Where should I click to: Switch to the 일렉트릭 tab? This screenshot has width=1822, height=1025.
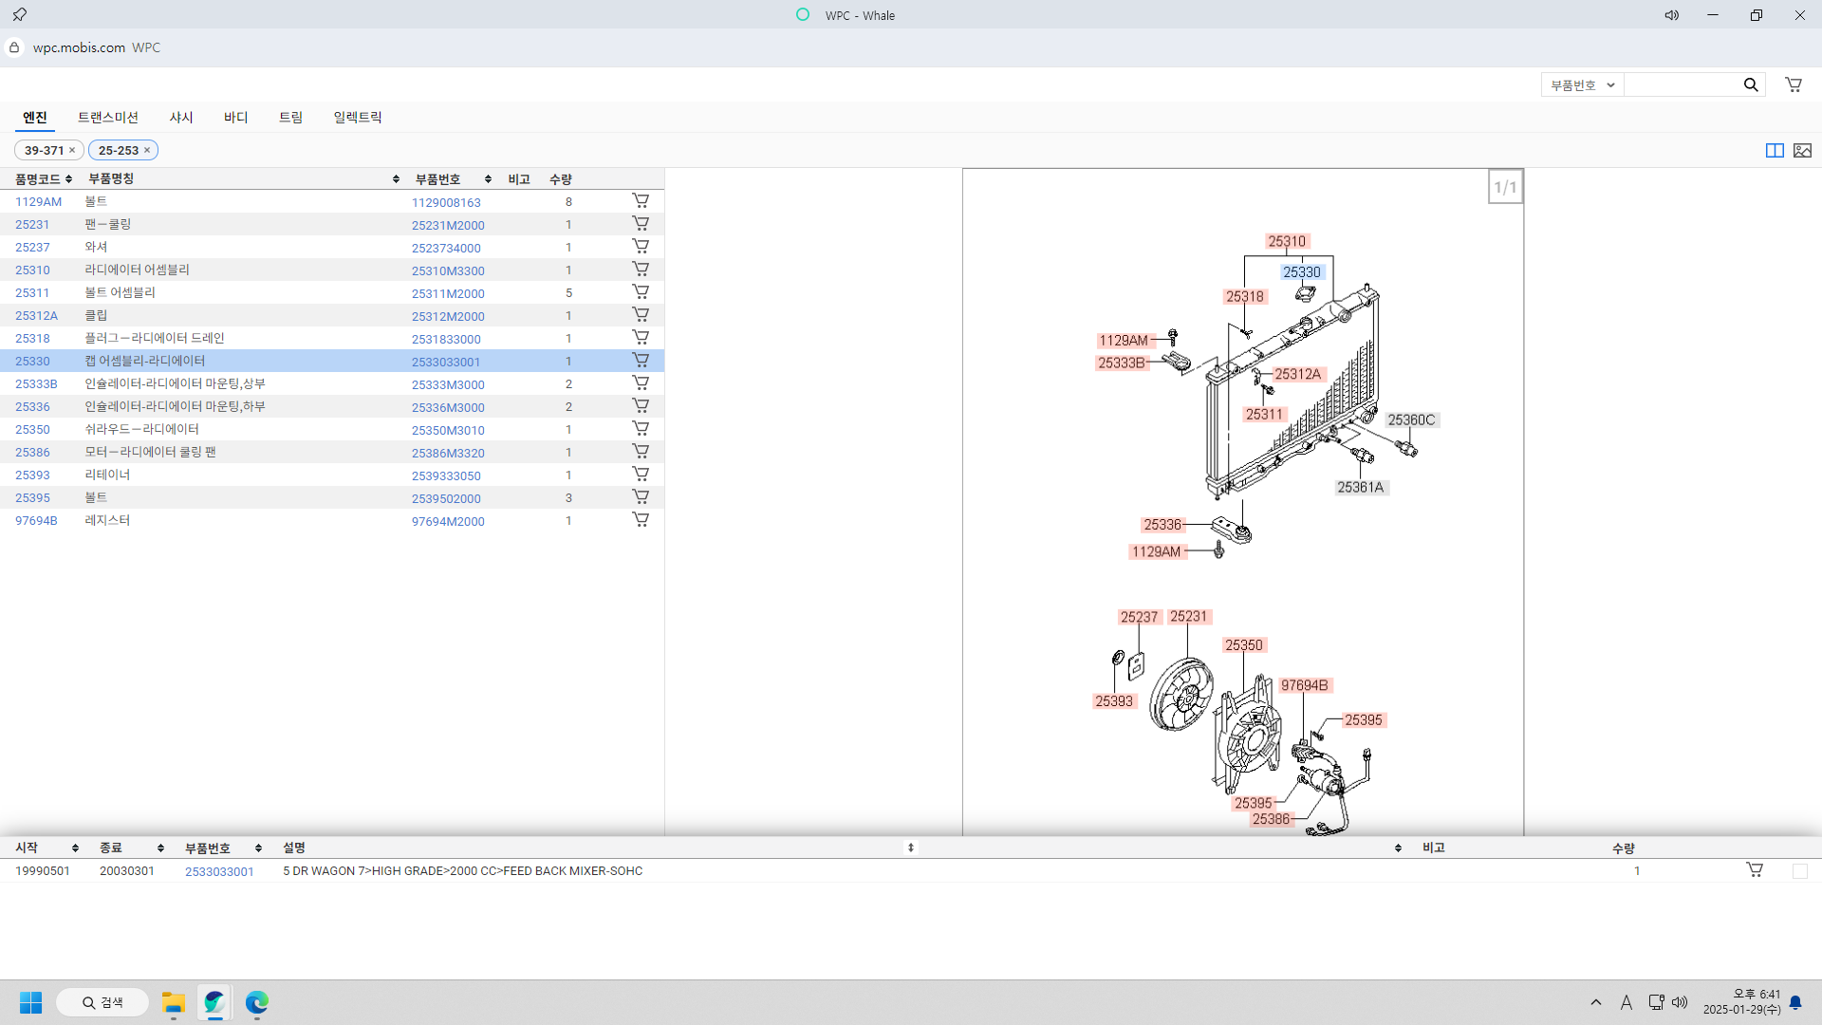click(x=357, y=118)
